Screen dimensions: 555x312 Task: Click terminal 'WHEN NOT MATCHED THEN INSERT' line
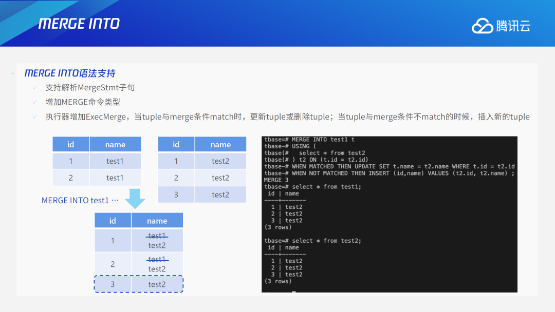pos(390,173)
